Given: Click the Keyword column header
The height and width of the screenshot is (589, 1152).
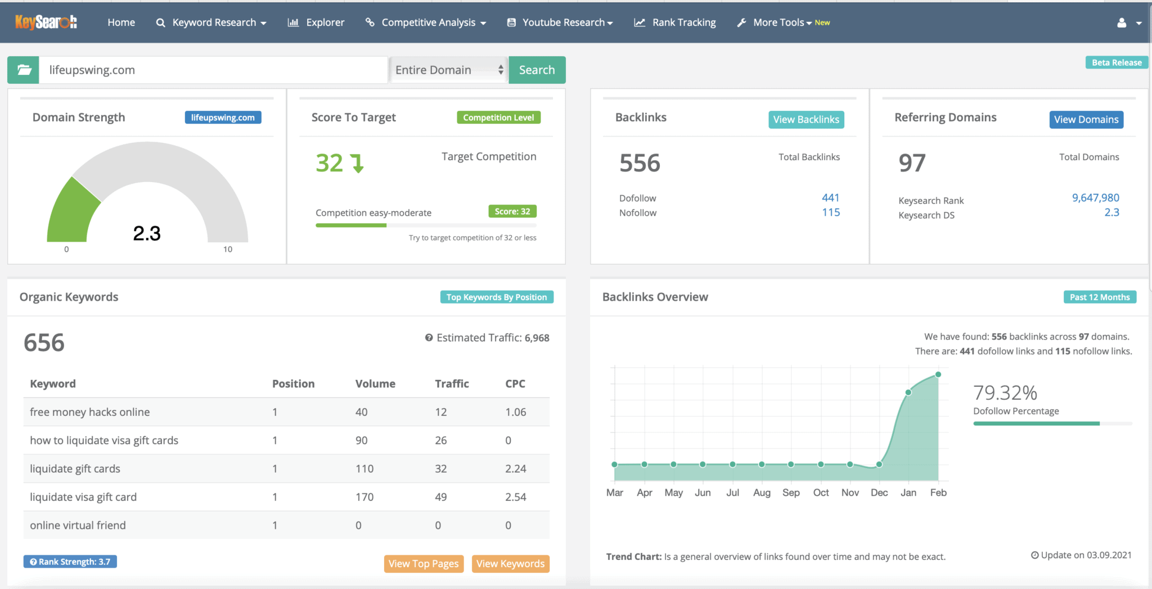Looking at the screenshot, I should tap(53, 383).
